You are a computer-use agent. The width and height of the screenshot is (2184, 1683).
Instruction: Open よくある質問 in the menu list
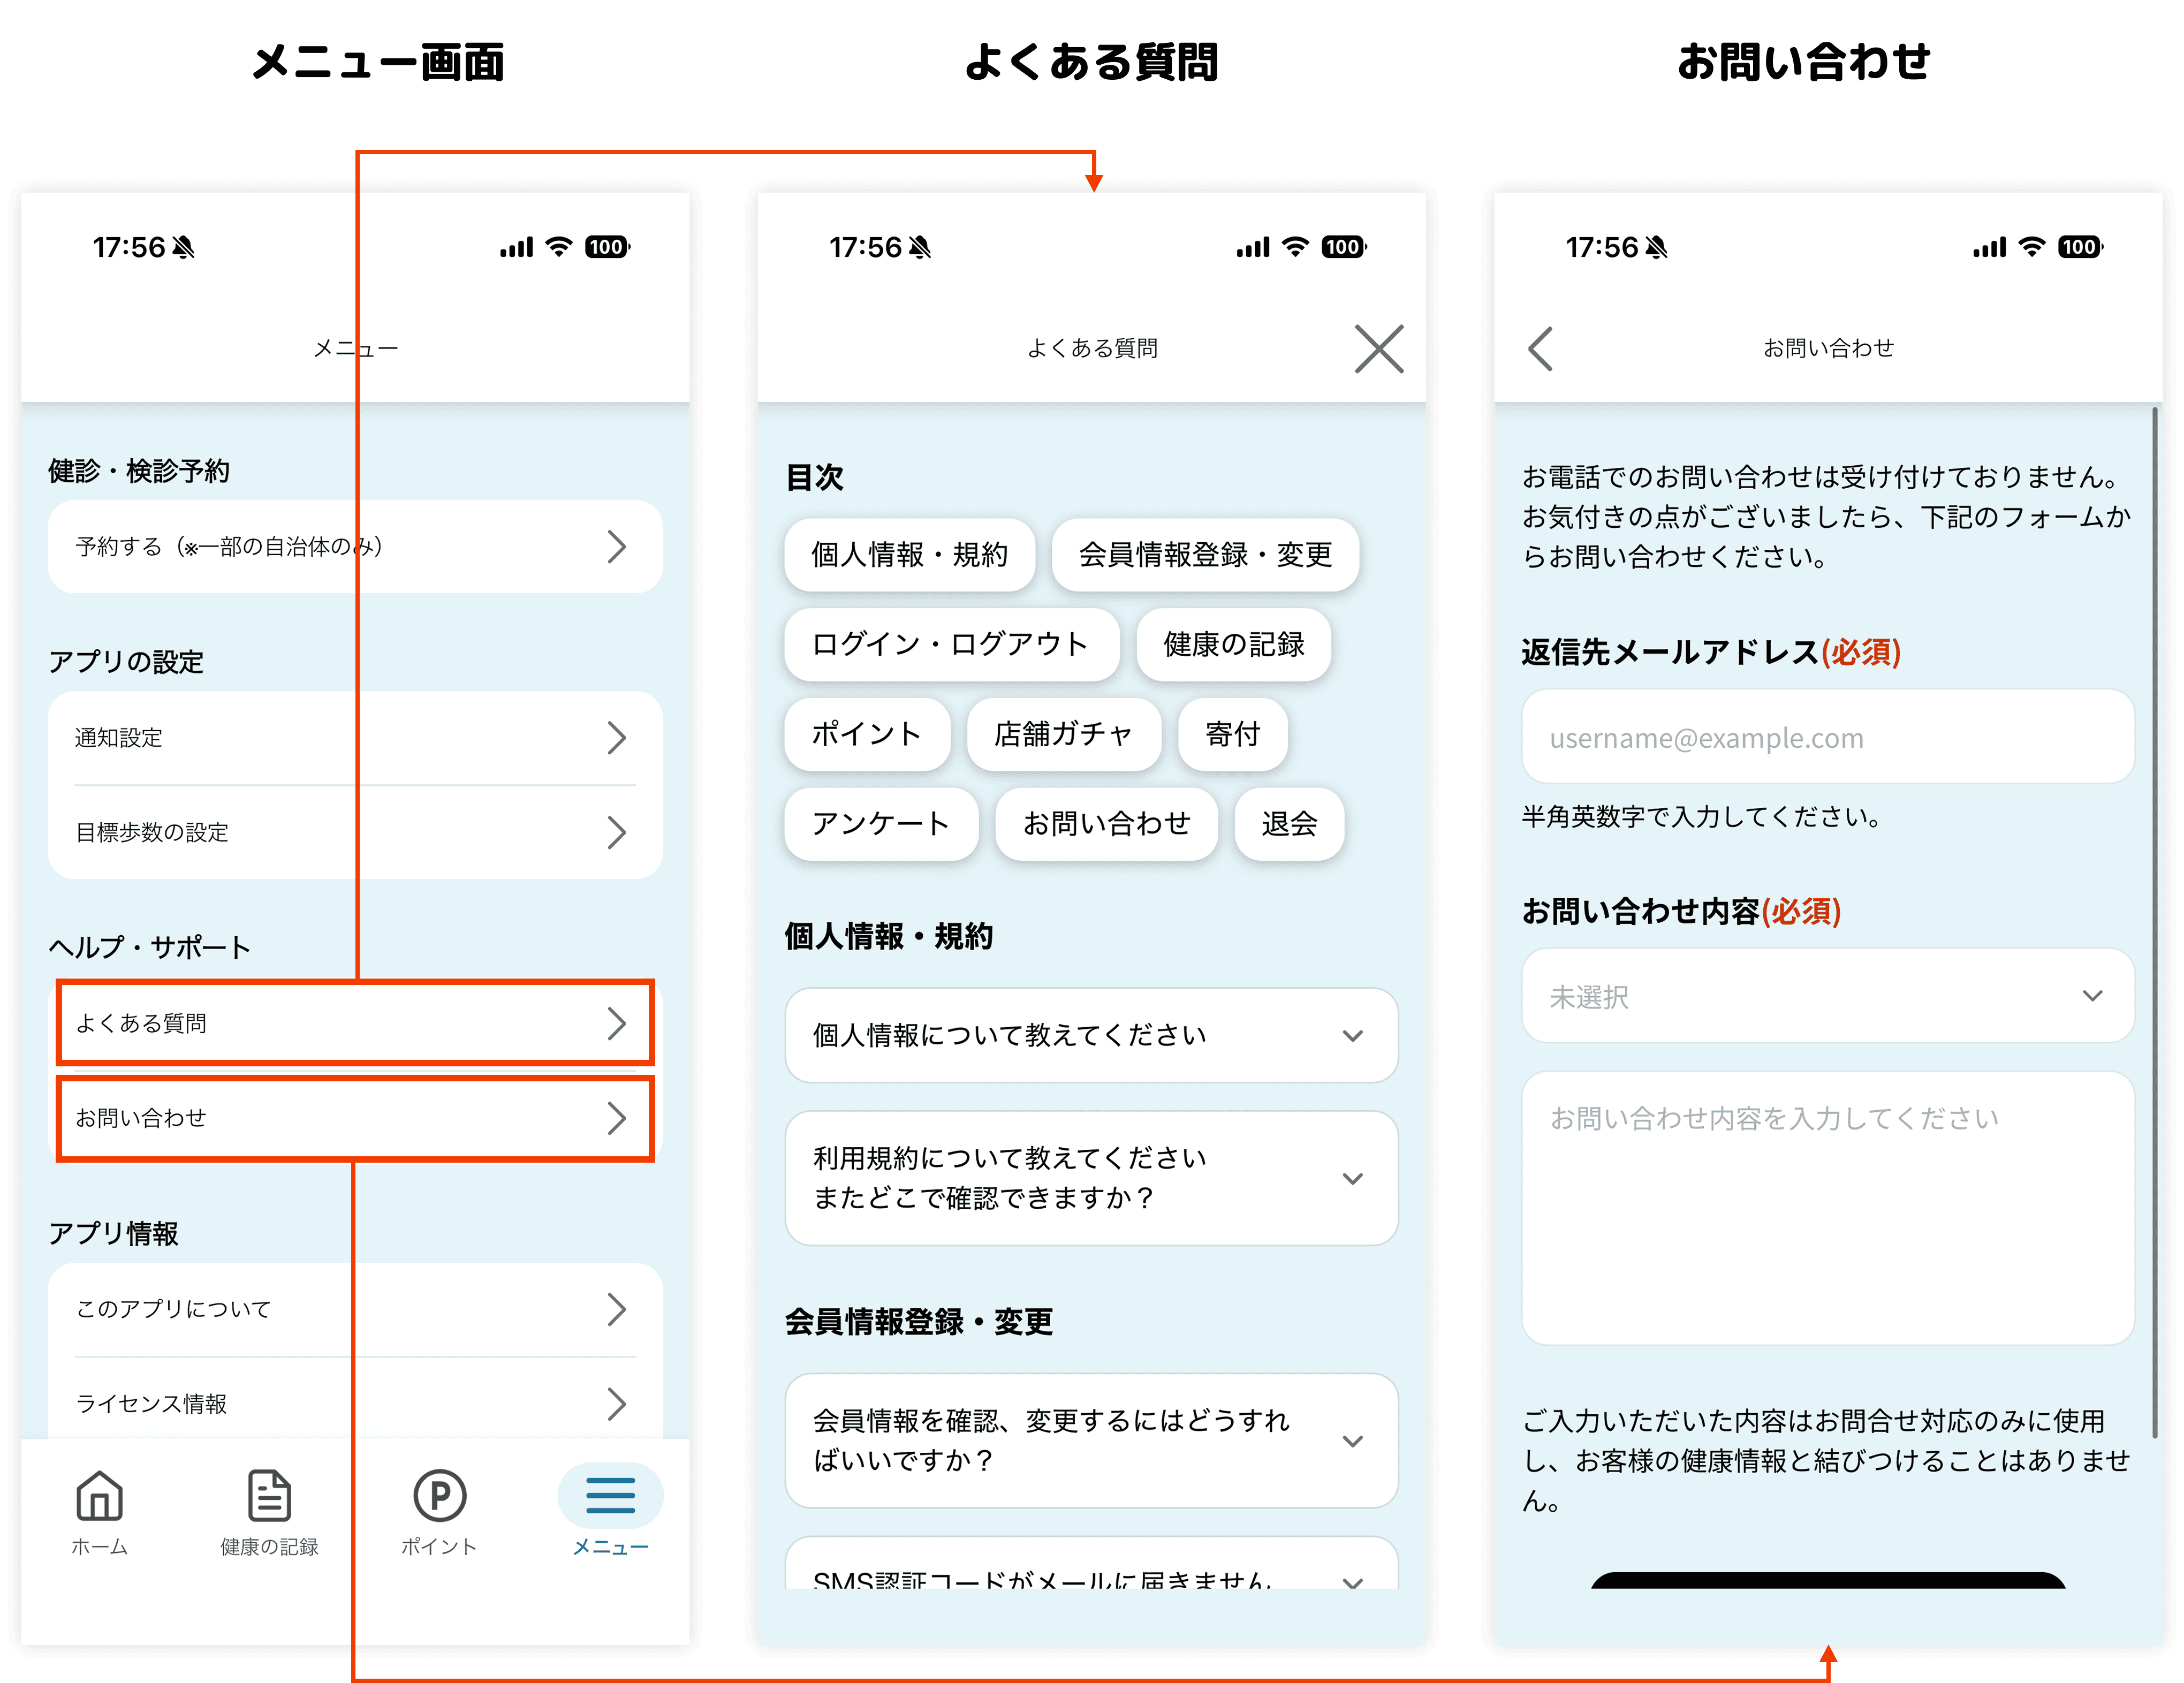click(x=355, y=1022)
